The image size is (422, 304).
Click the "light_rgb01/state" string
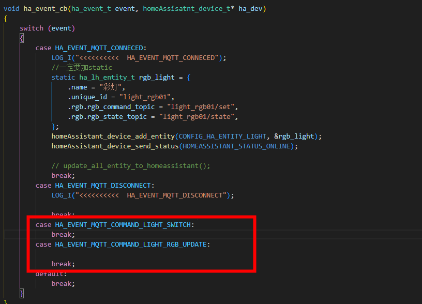click(197, 117)
